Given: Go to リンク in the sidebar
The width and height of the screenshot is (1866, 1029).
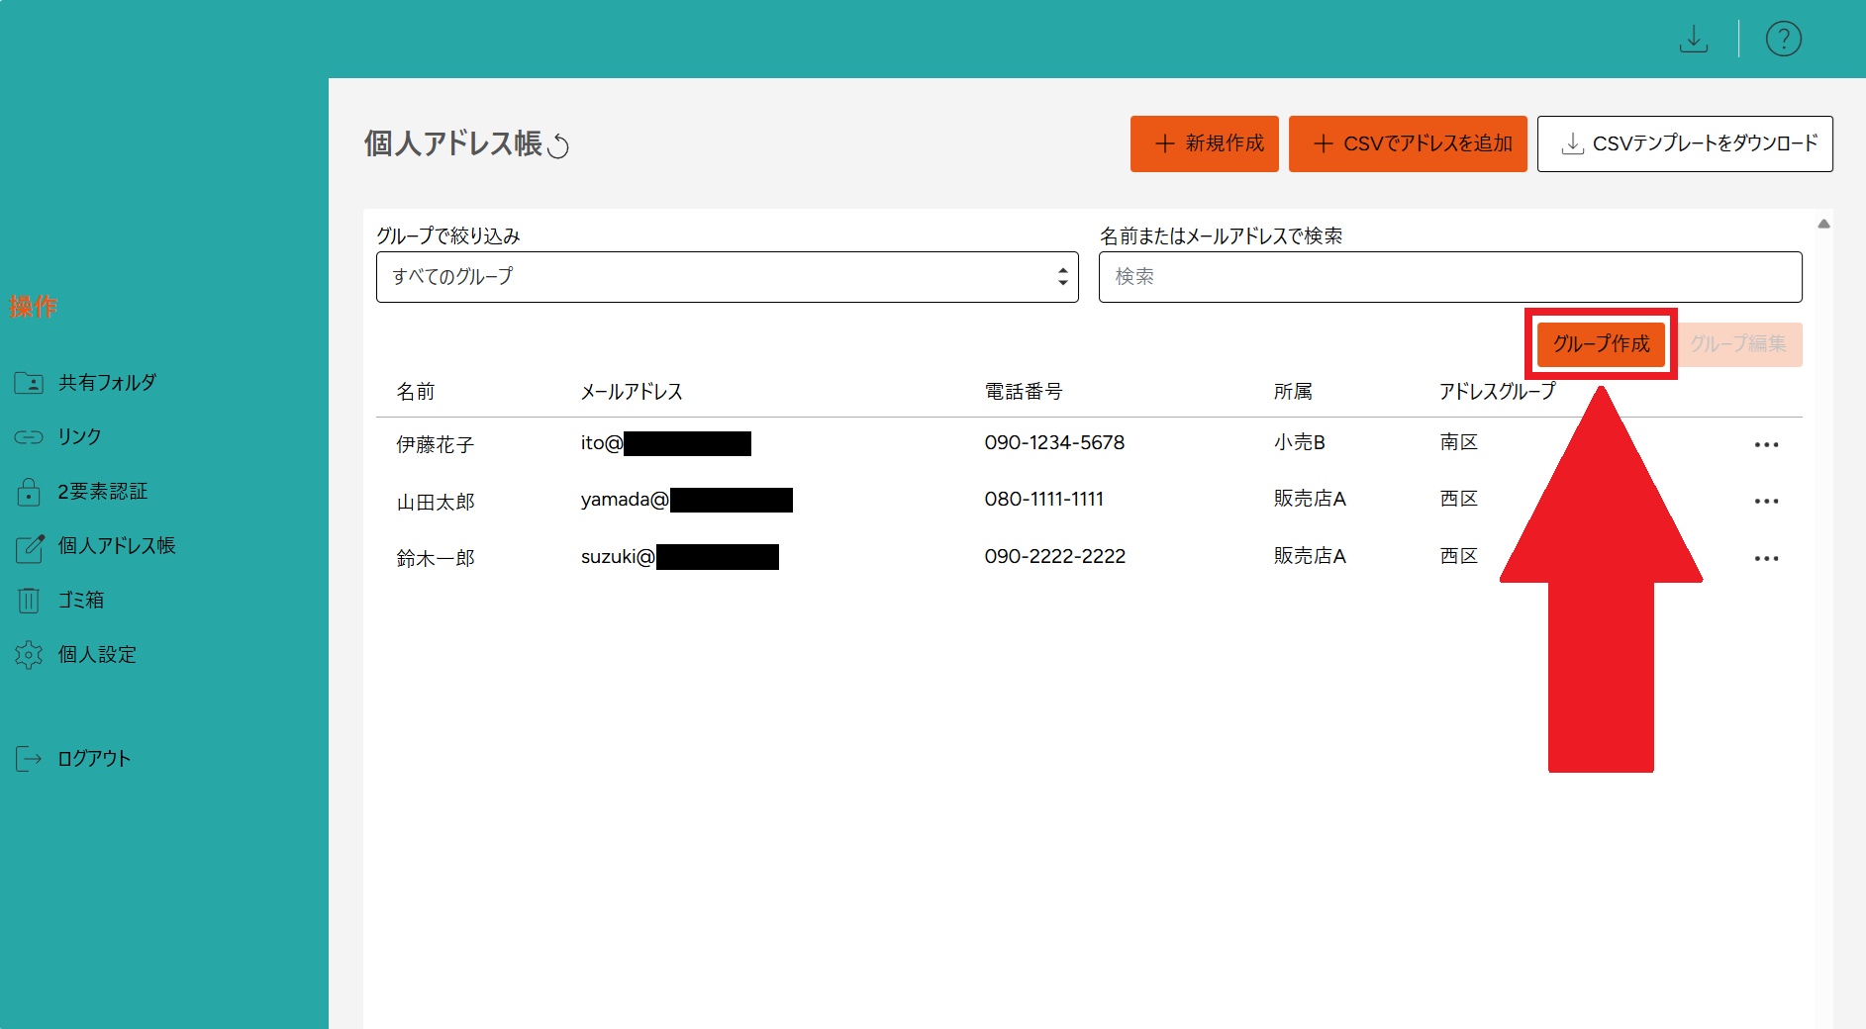Looking at the screenshot, I should click(79, 436).
